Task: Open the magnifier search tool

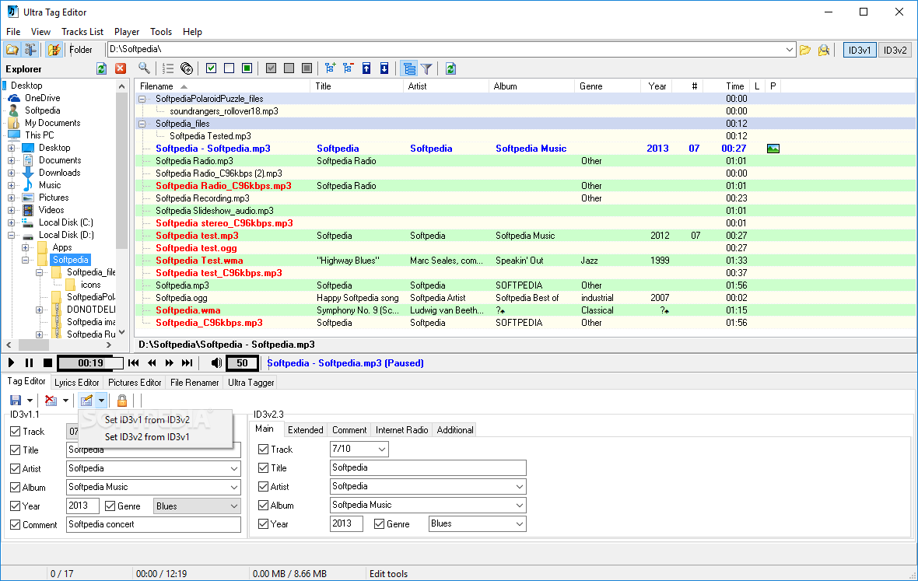Action: pos(144,68)
